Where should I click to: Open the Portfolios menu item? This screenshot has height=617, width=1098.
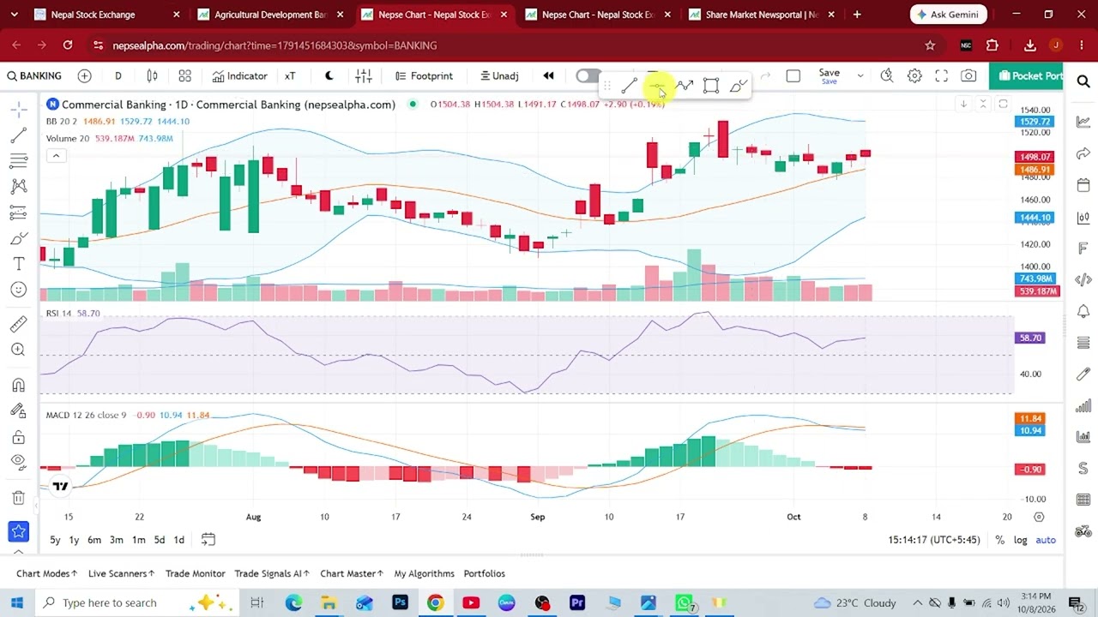[484, 573]
